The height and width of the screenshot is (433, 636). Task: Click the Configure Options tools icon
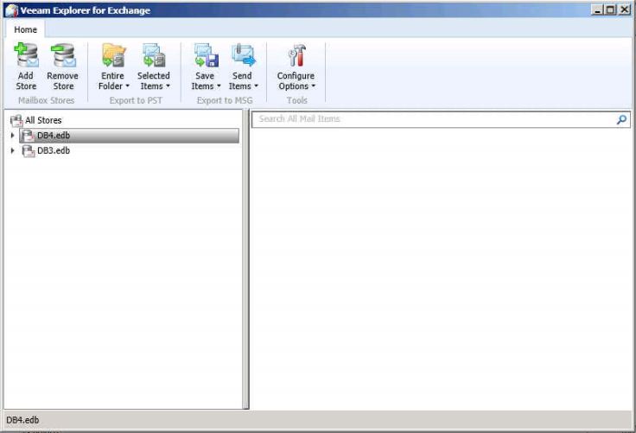click(x=296, y=55)
